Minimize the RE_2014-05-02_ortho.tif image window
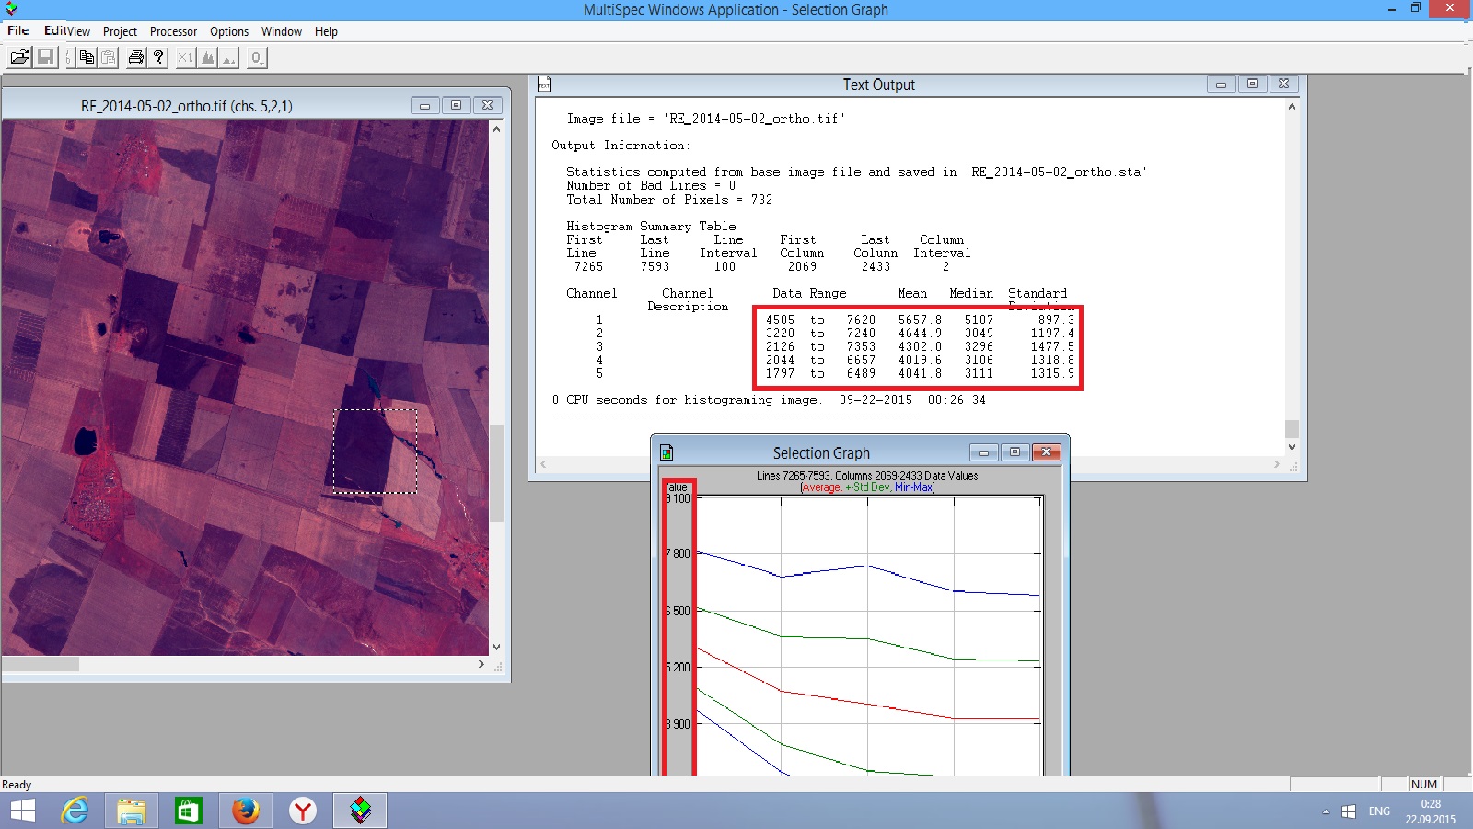1473x829 pixels. [424, 106]
